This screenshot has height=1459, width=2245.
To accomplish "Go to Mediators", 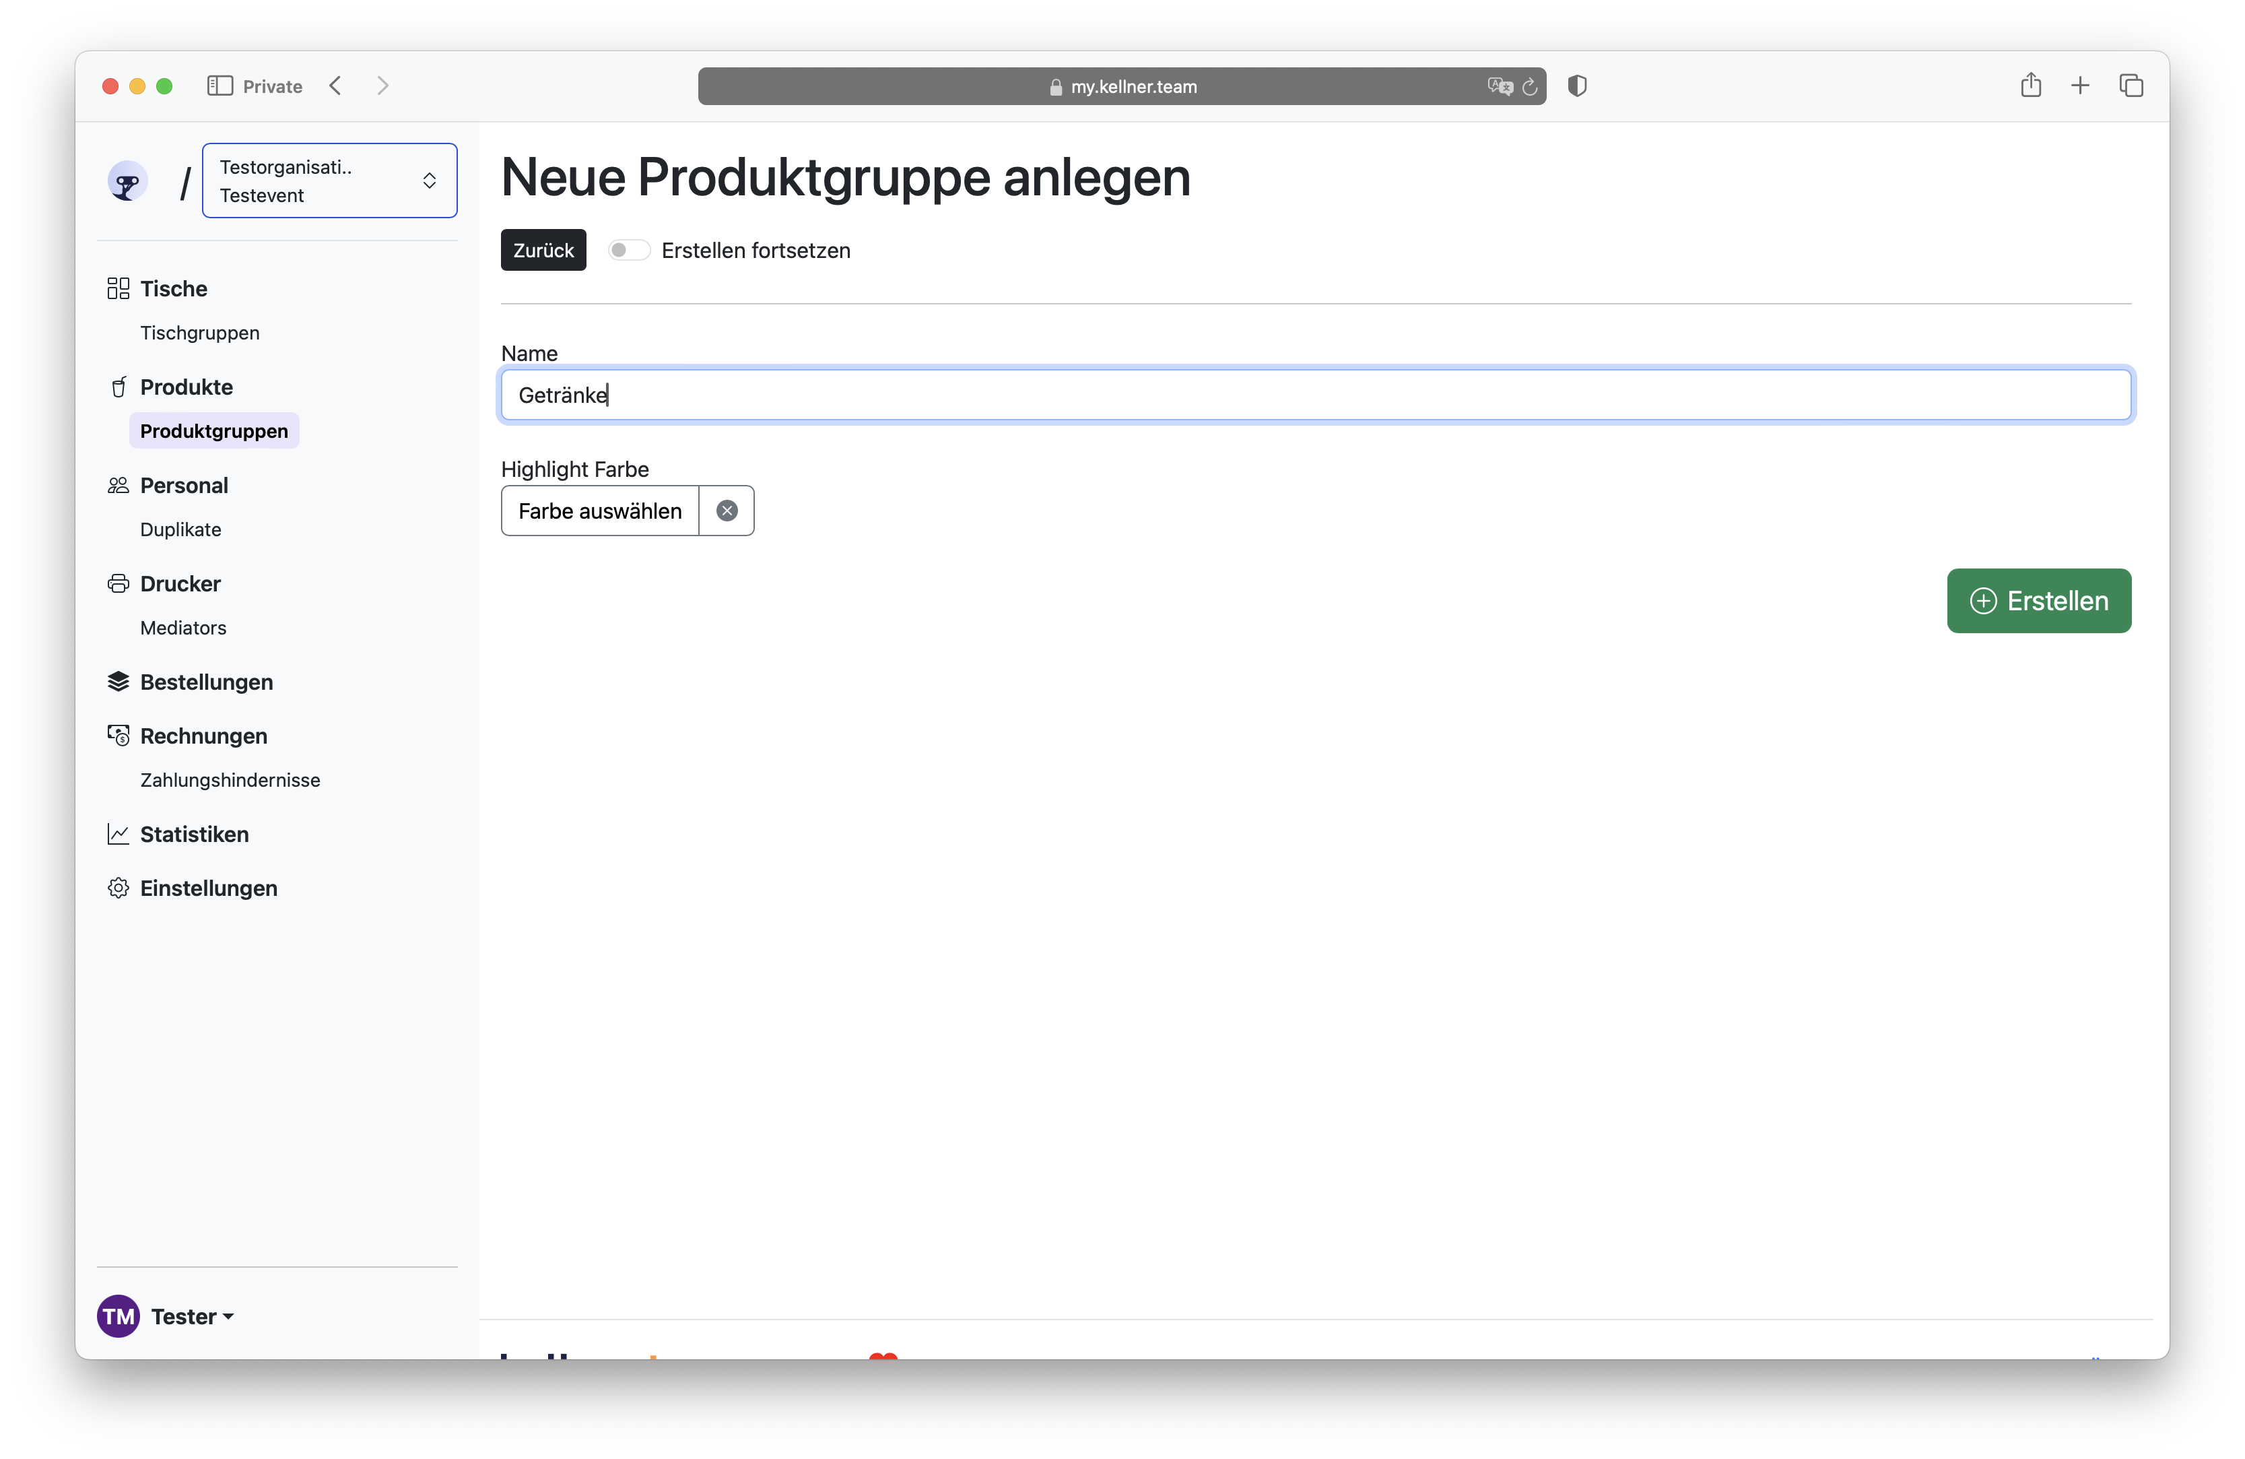I will point(183,628).
